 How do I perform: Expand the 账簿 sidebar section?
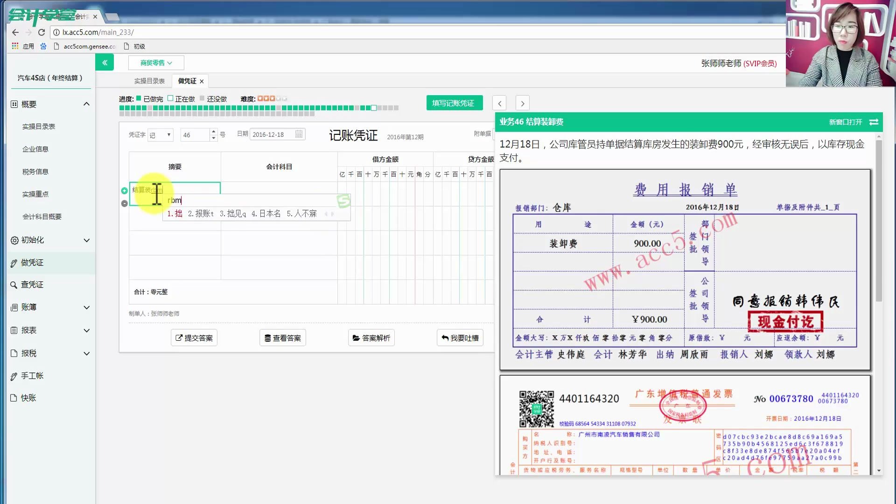tap(86, 308)
